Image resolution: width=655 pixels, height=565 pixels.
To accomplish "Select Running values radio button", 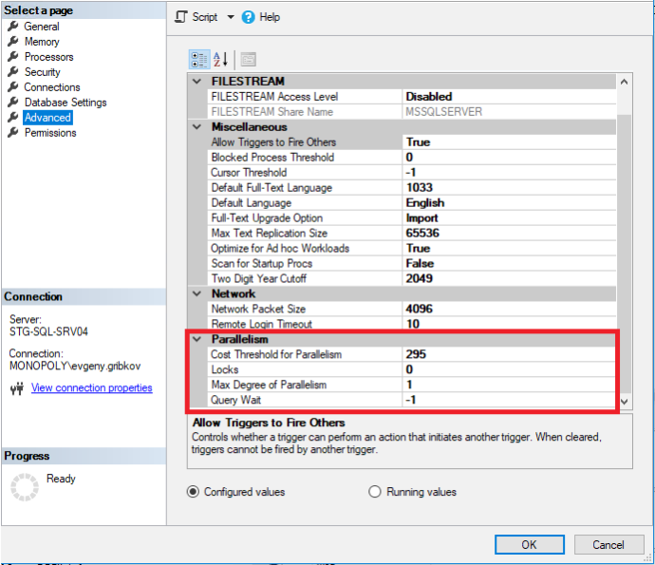I will [x=375, y=492].
